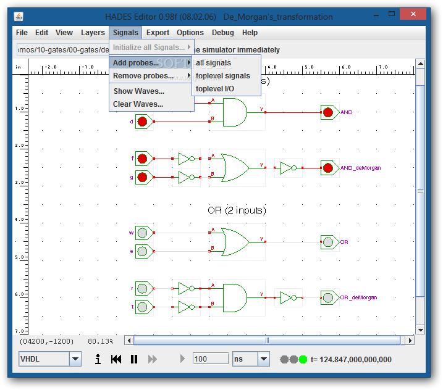Toggle input switch t
The image size is (443, 390).
pos(143,307)
